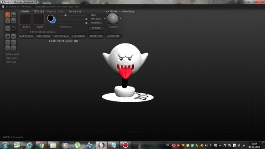Click SAVE TEXMAP

[x=26, y=36]
